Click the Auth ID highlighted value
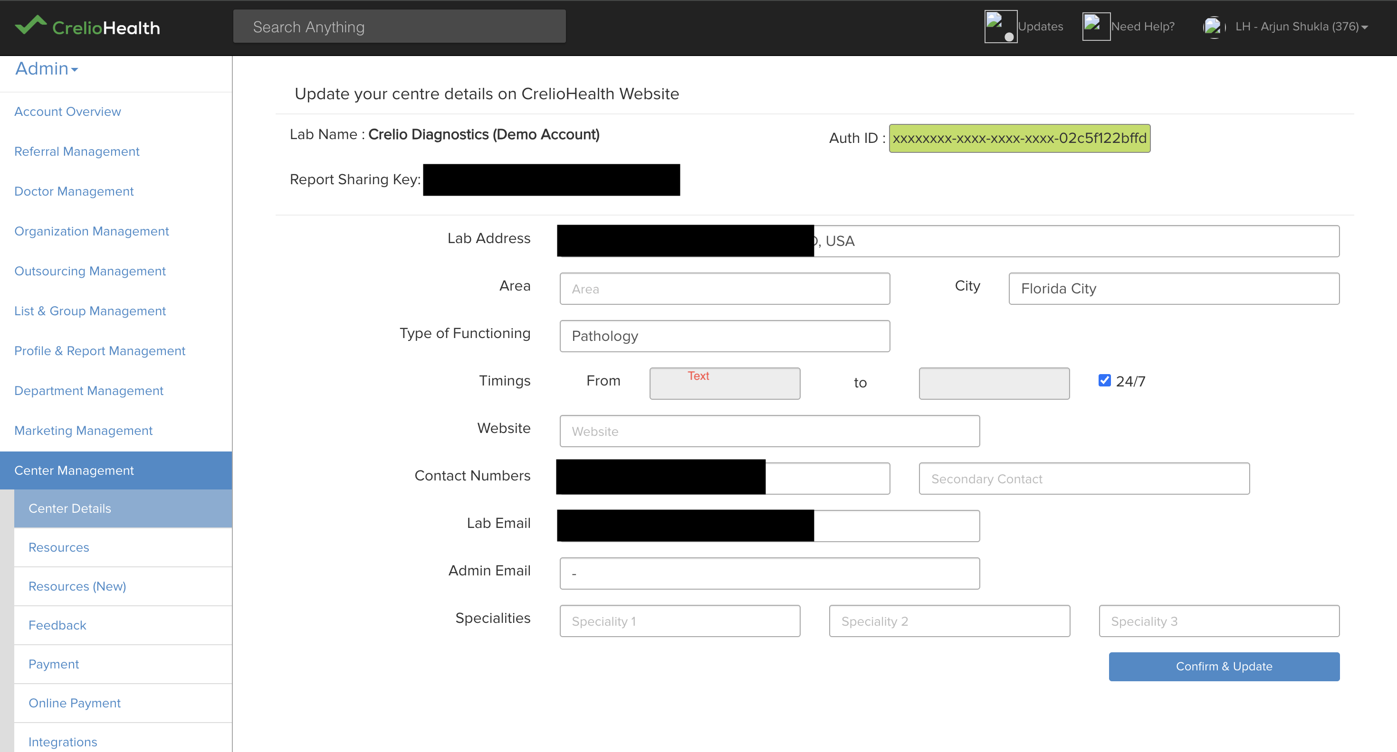Screen dimensions: 1397x752 tap(1020, 138)
